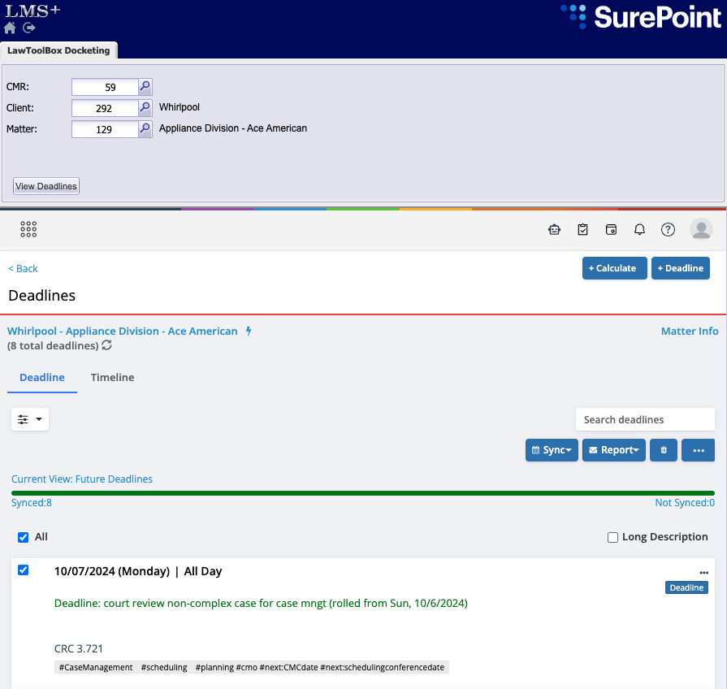This screenshot has width=727, height=689.
Task: Click the logout arrow icon
Action: pos(29,28)
